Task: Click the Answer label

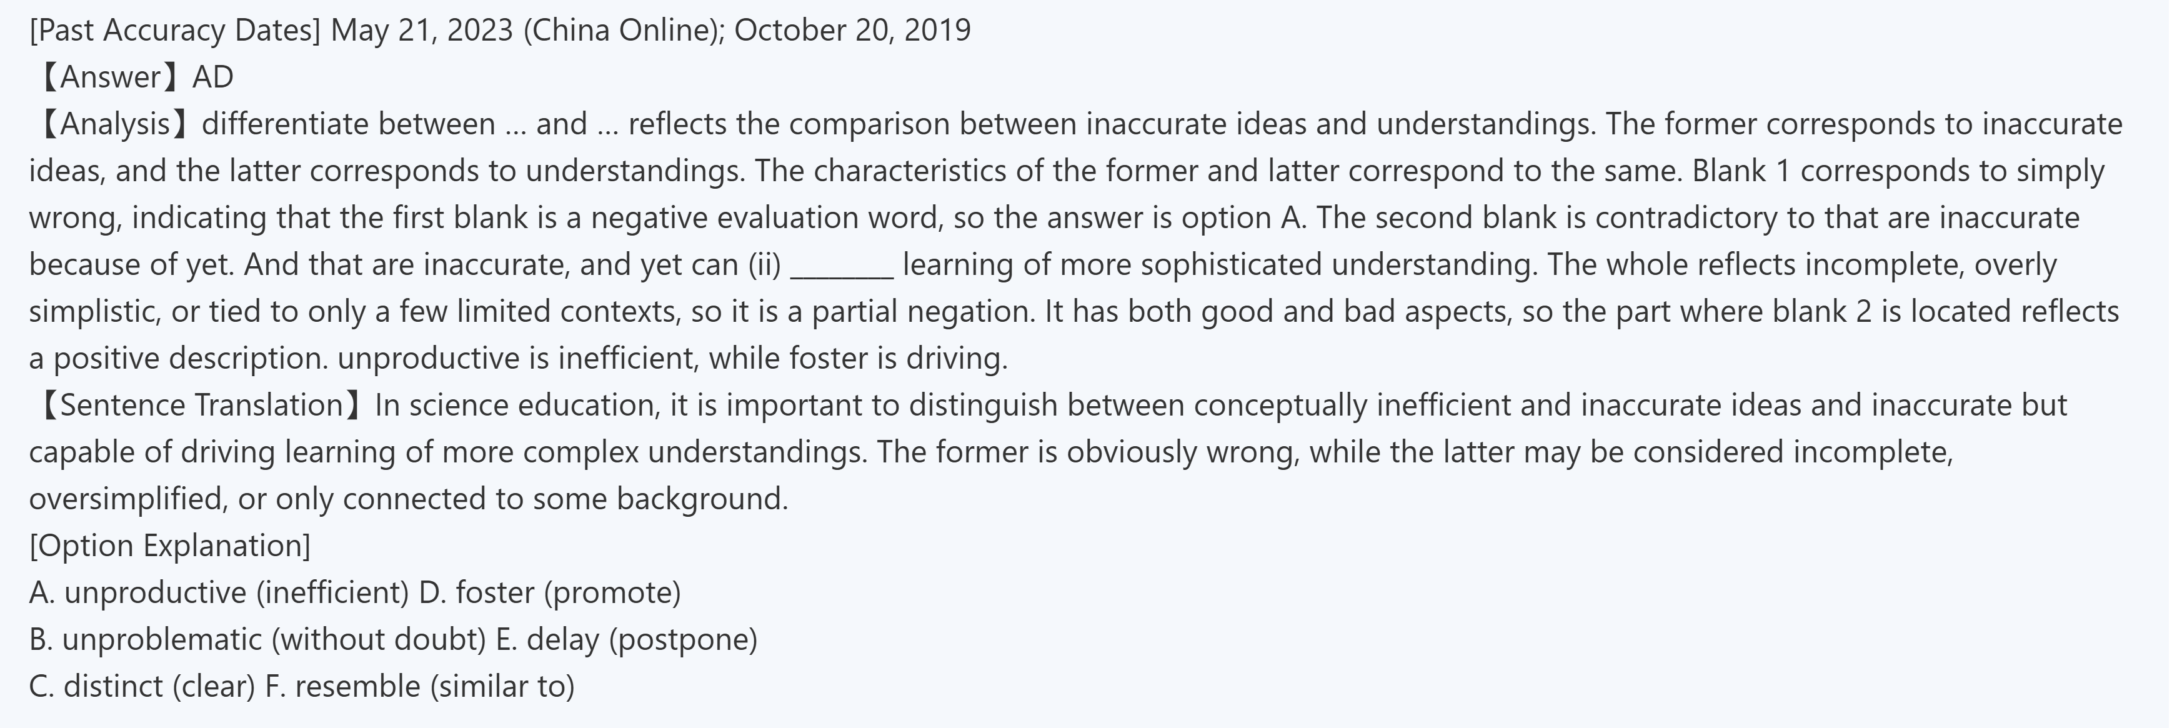Action: pyautogui.click(x=108, y=77)
